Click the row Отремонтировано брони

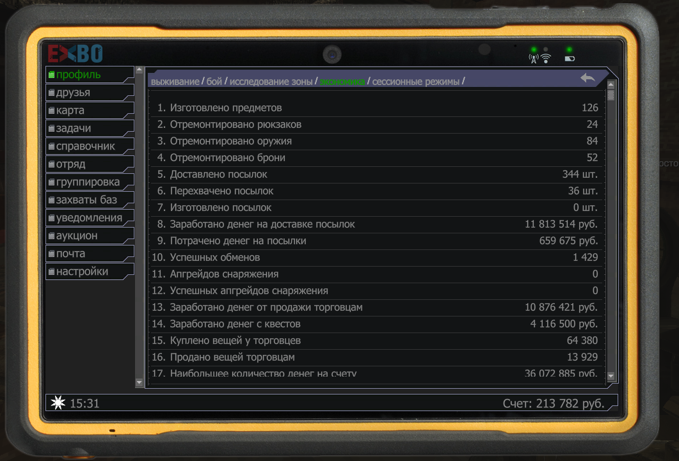[377, 158]
